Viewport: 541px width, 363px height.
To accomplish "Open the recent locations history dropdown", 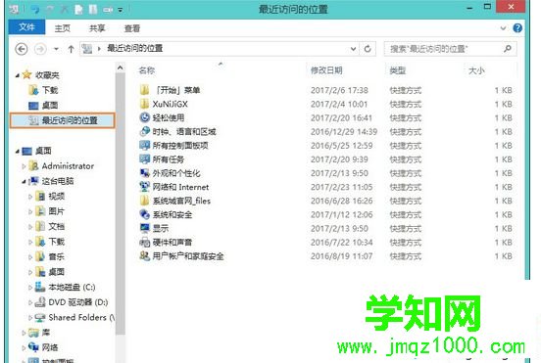I will [x=56, y=49].
